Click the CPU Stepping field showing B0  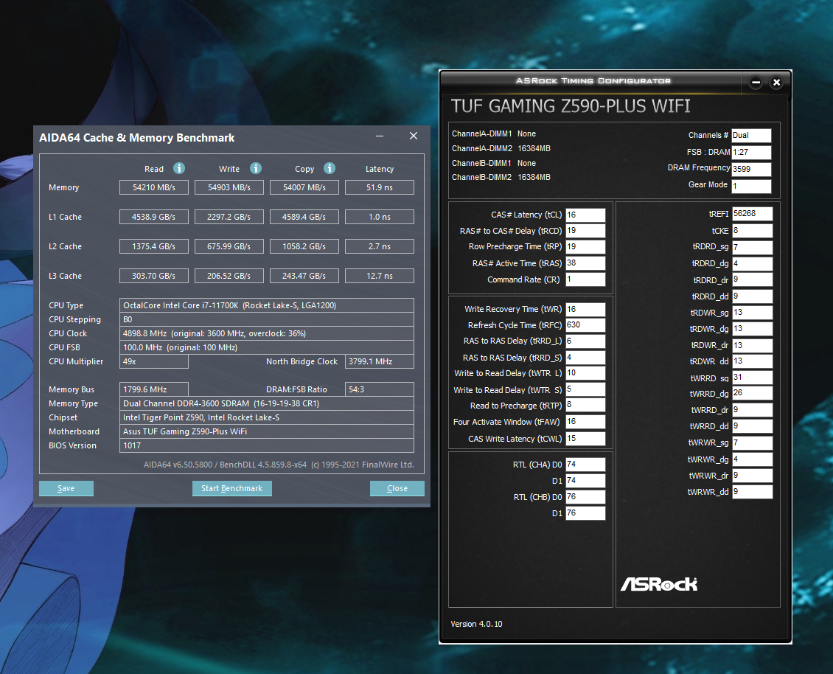267,319
